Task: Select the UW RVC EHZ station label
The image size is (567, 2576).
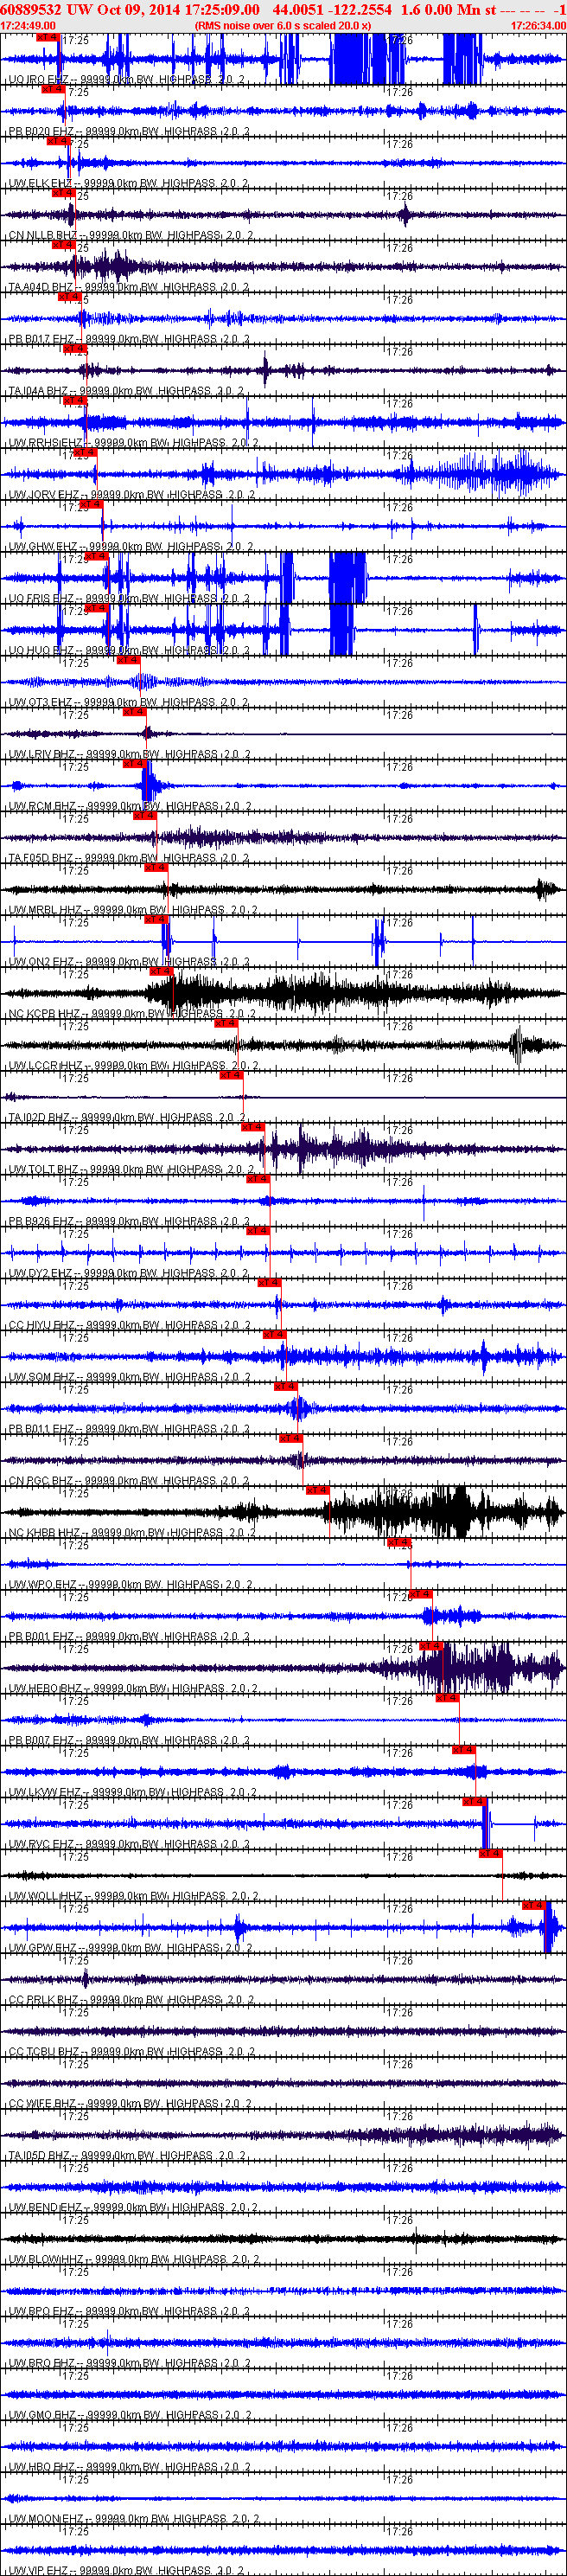Action: point(130,1845)
